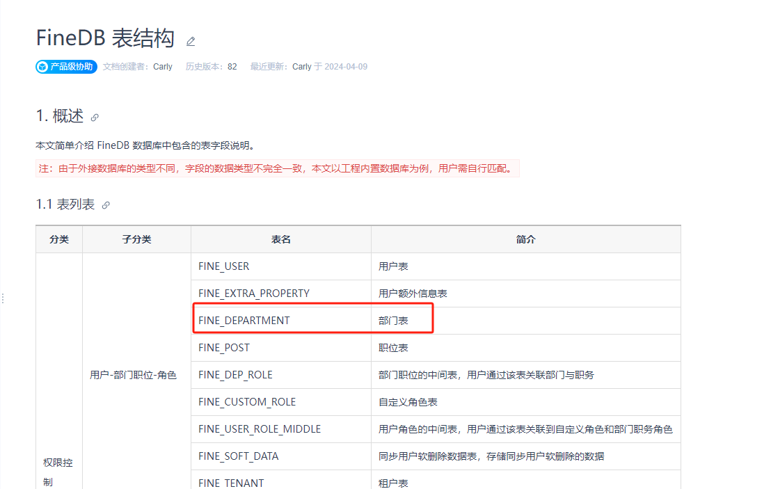Select the FINE_POST table name cell

(x=280, y=348)
